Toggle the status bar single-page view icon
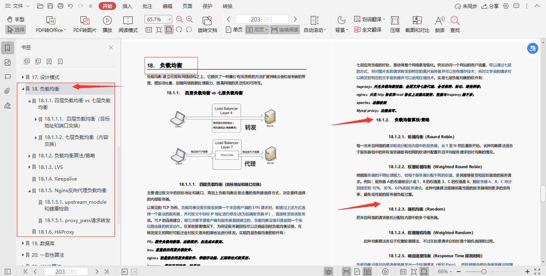The width and height of the screenshot is (546, 276). (357, 272)
